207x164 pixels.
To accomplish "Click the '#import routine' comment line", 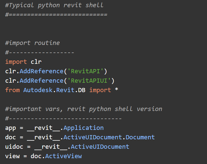I will point(32,43).
